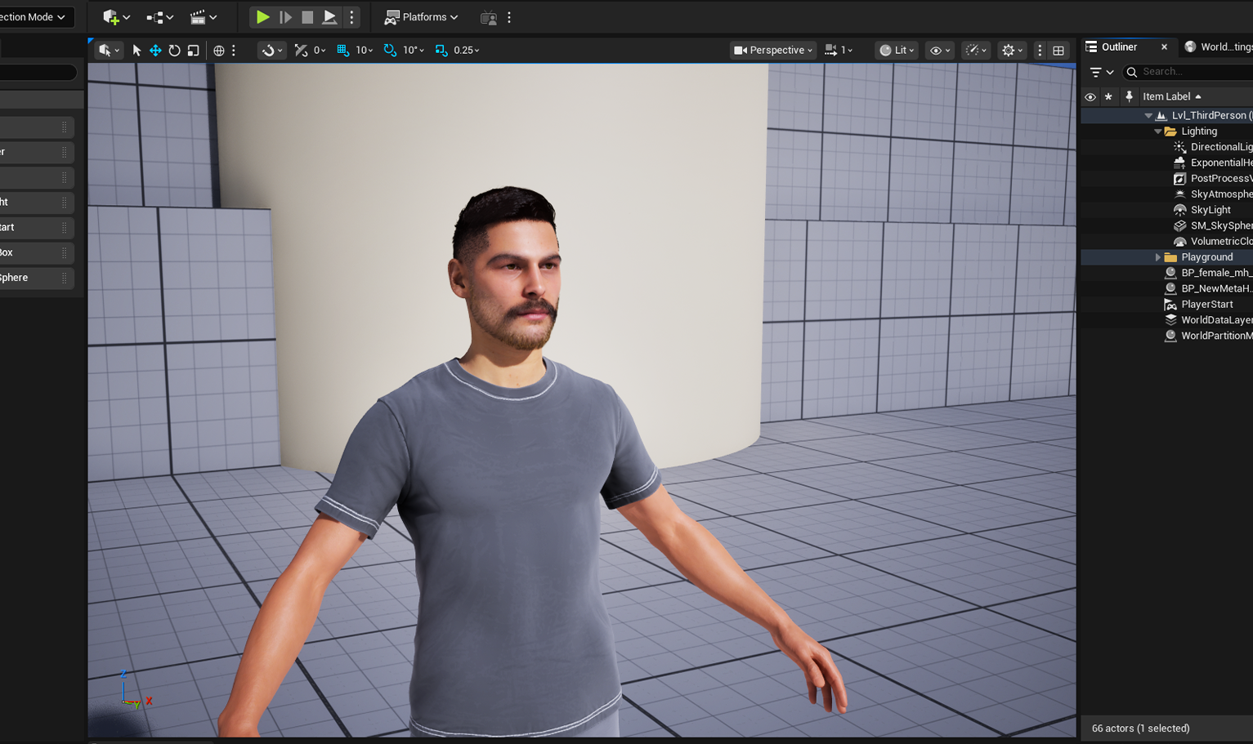Click the Stop playback button
Screen dimensions: 1253x744
pos(307,17)
